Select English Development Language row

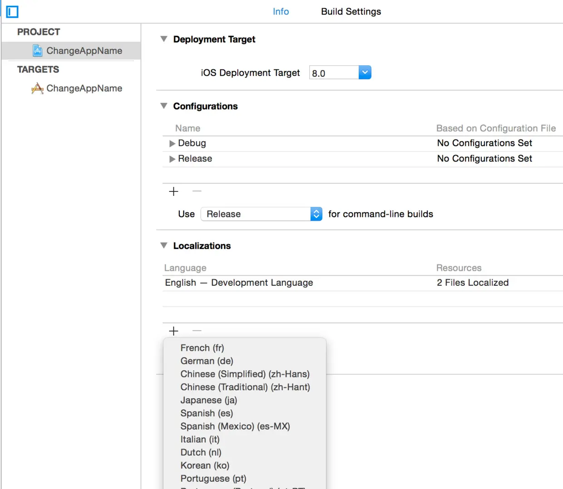pos(362,283)
